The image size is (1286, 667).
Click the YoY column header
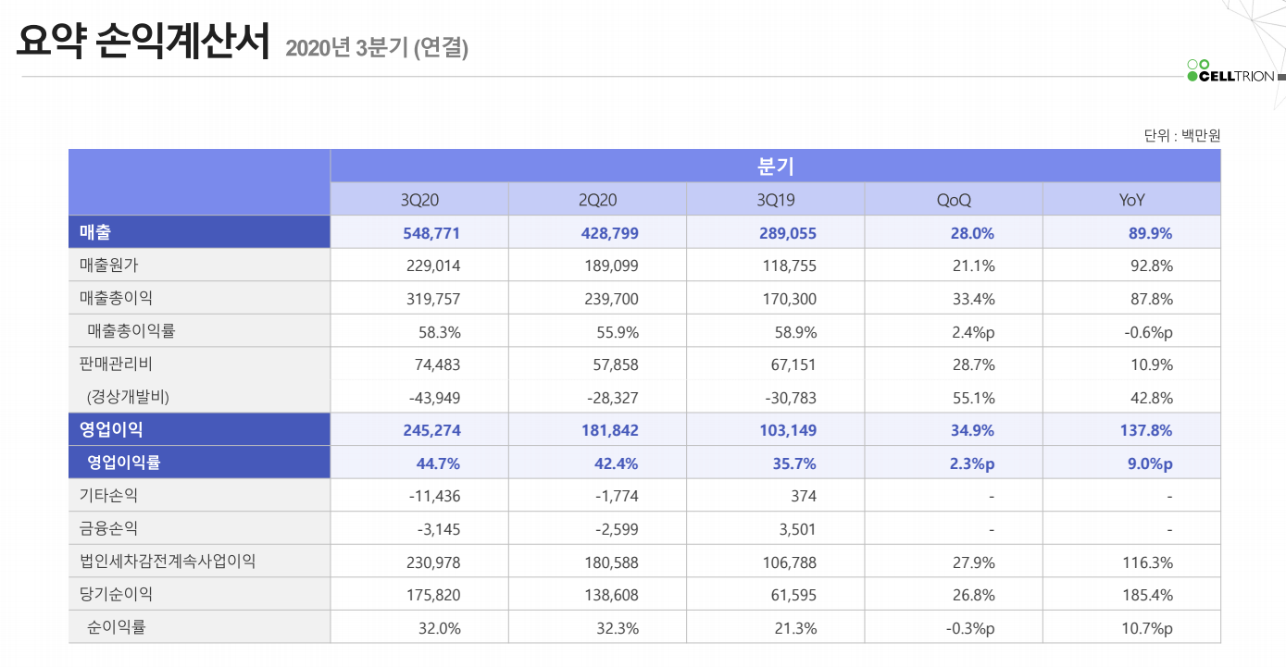(x=1131, y=198)
